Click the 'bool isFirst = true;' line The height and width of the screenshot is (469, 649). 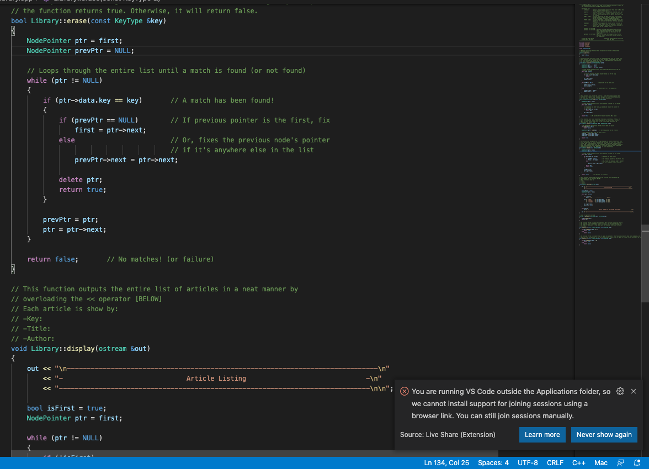(x=67, y=408)
